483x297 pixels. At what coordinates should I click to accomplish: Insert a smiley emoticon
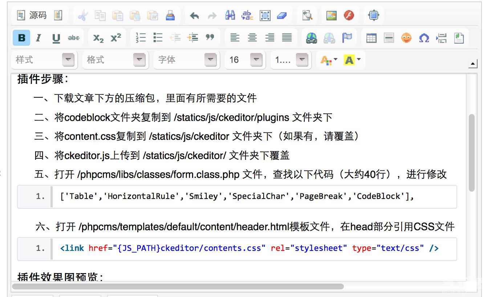pyautogui.click(x=406, y=38)
